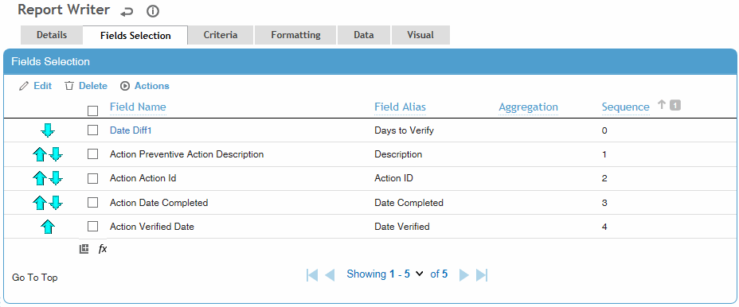Screen dimensions: 739x307
Task: Click the add fields grid icon
Action: pyautogui.click(x=84, y=249)
